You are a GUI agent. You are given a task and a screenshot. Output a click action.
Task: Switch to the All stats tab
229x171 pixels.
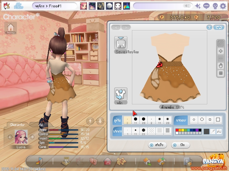tap(41, 125)
